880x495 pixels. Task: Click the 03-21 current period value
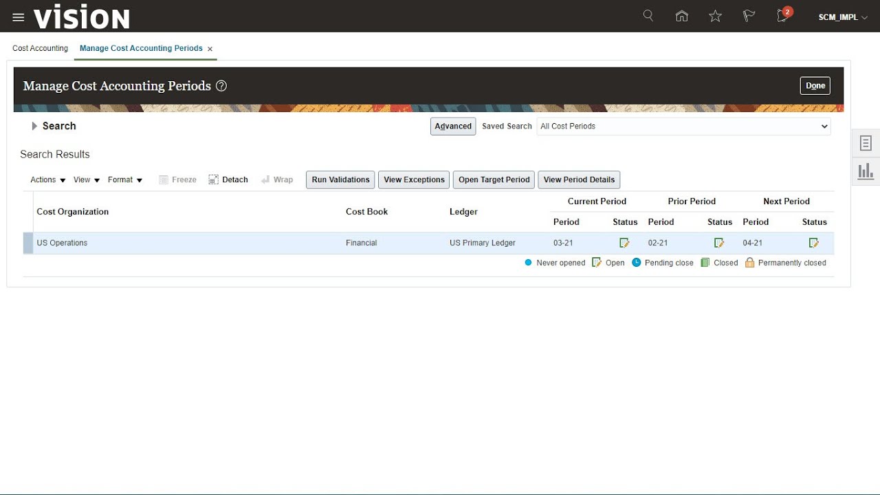tap(563, 243)
